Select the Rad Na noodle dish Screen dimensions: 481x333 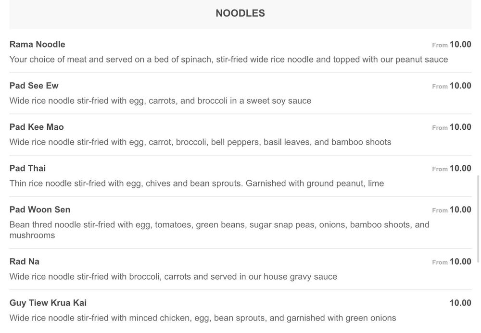25,262
